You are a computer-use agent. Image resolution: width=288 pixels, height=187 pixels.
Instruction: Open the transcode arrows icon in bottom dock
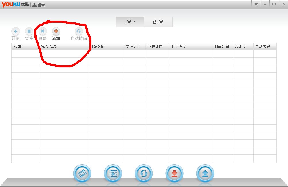(144, 173)
